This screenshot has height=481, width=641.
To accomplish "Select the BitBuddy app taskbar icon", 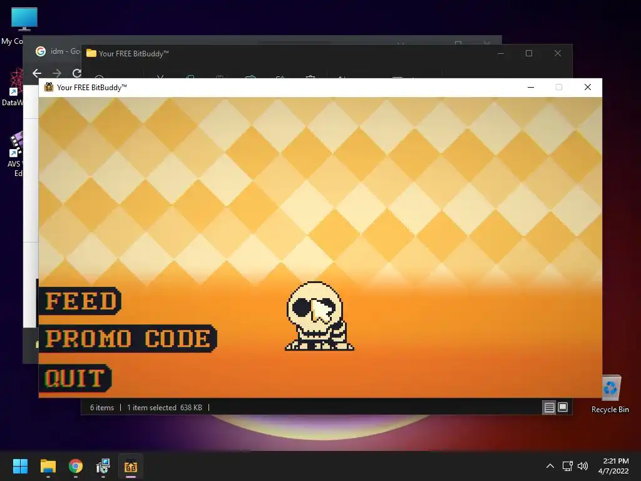I will [x=131, y=466].
